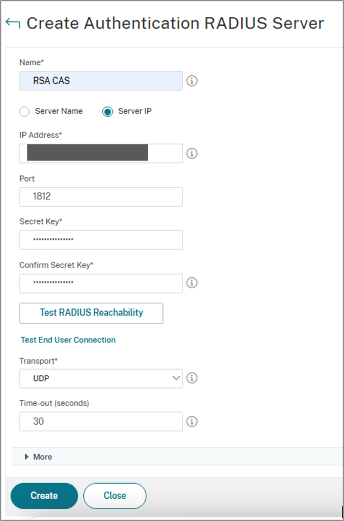Click the Port field showing 1812
This screenshot has height=521, width=344.
101,197
